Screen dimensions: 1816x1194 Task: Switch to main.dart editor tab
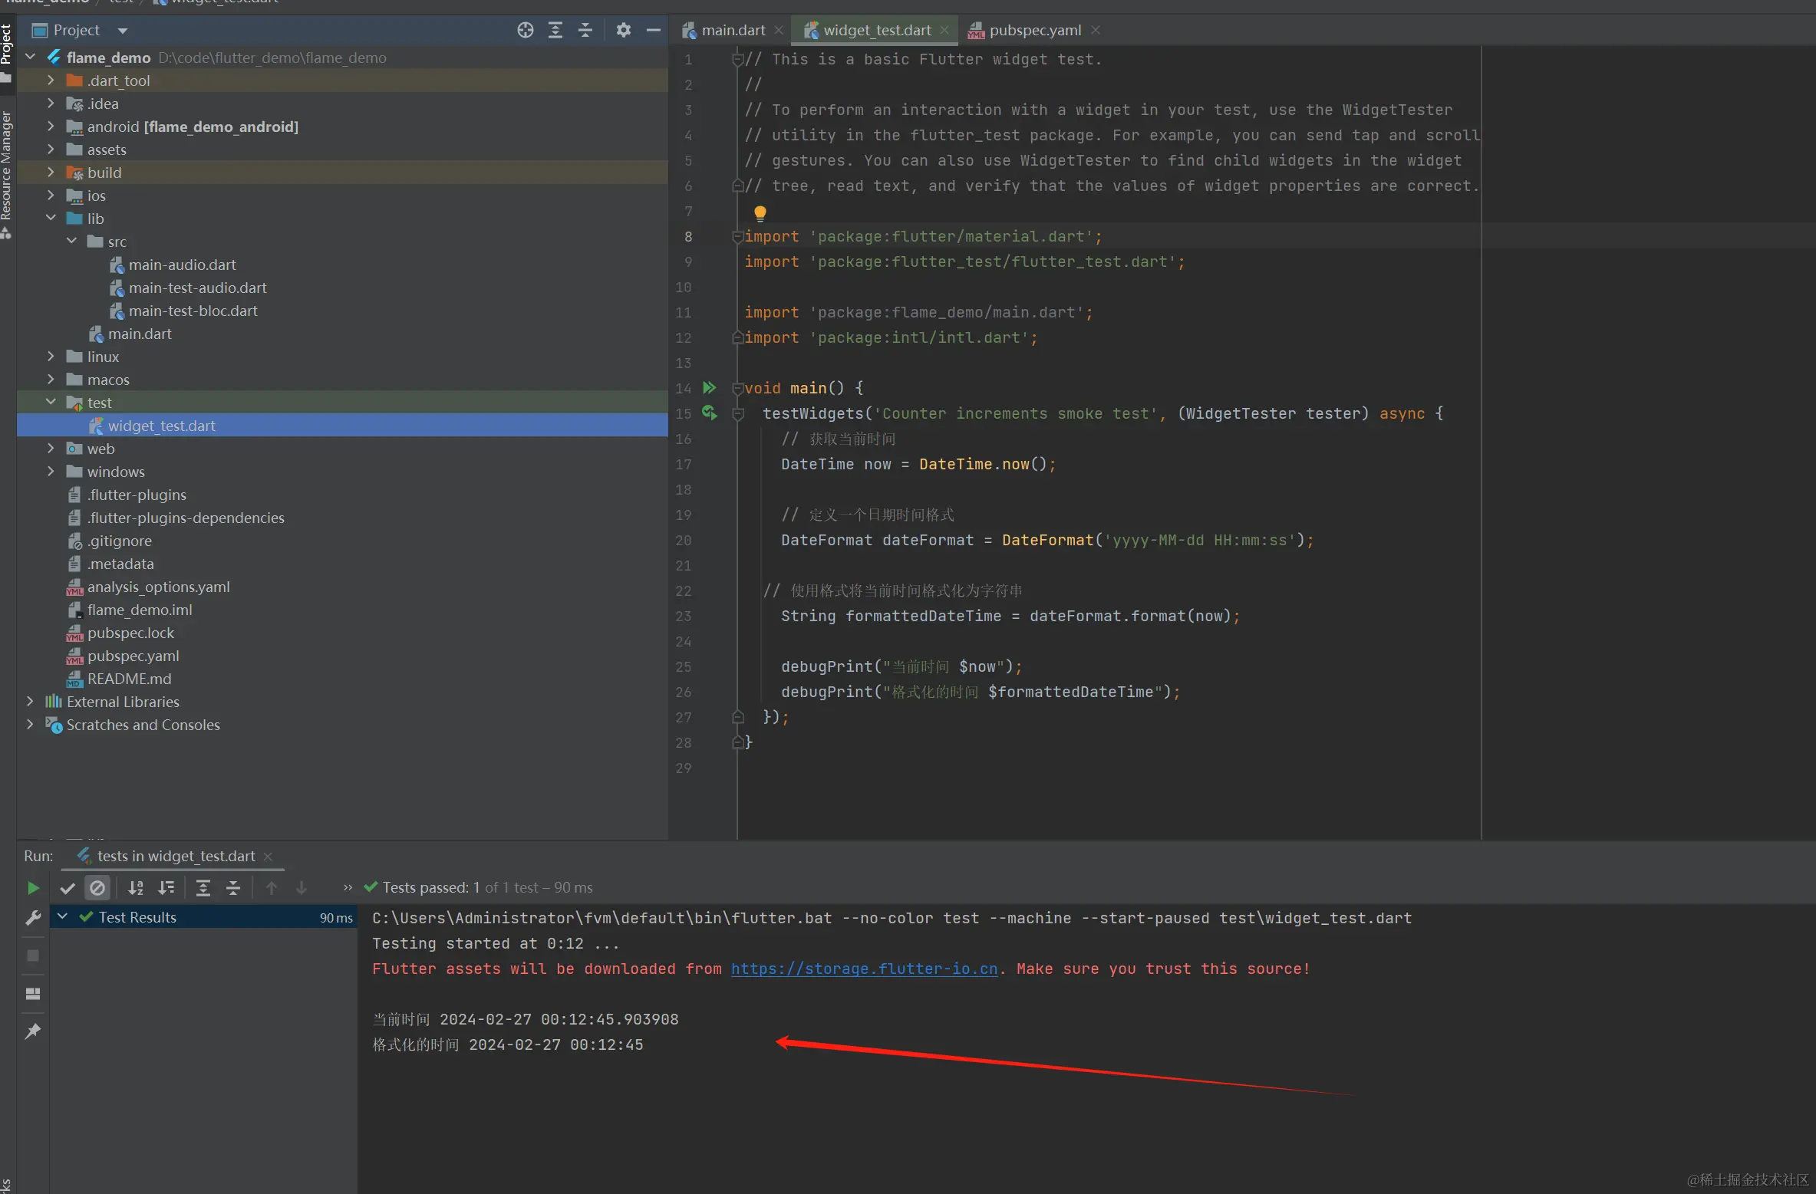pyautogui.click(x=733, y=30)
